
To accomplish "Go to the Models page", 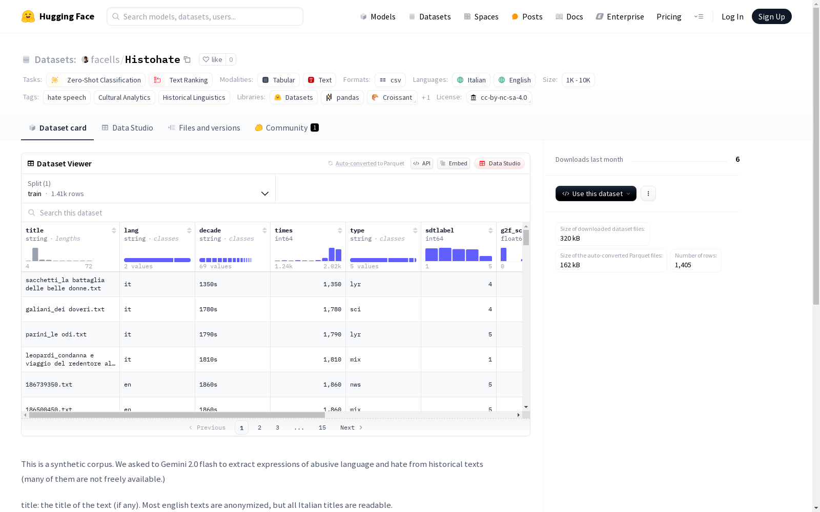I will (x=378, y=16).
